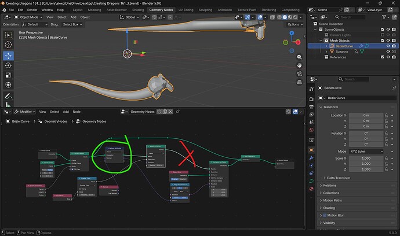Select the Move tool in viewport toolbar
Viewport: 400px width, 236px height.
click(x=9, y=56)
